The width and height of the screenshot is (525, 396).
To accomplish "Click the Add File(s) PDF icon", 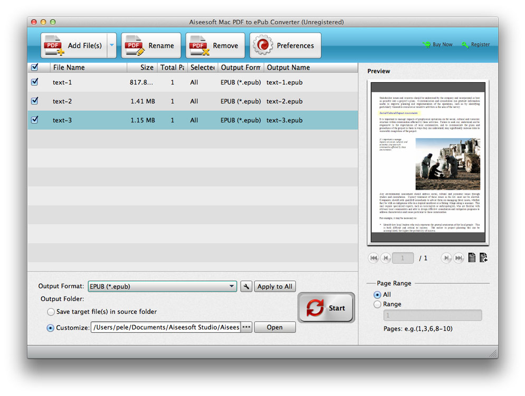I will click(x=54, y=45).
